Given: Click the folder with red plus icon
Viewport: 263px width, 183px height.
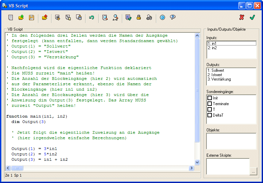Looking at the screenshot, I should point(44,18).
